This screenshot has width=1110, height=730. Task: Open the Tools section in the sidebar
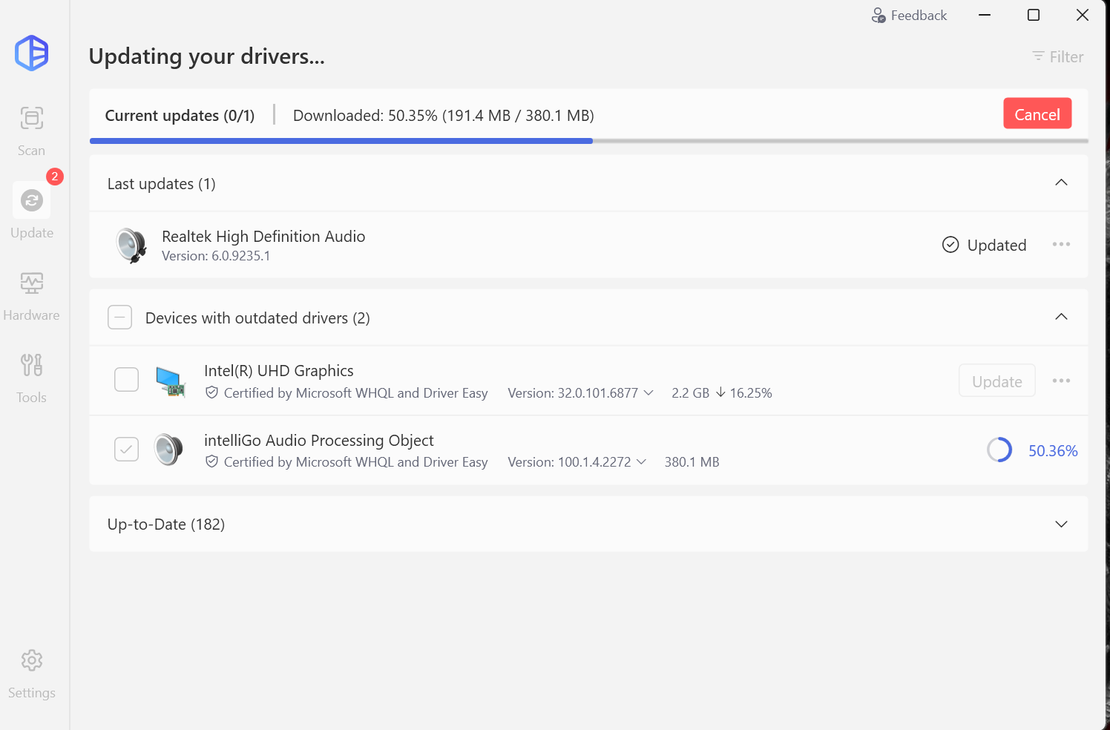pos(32,378)
